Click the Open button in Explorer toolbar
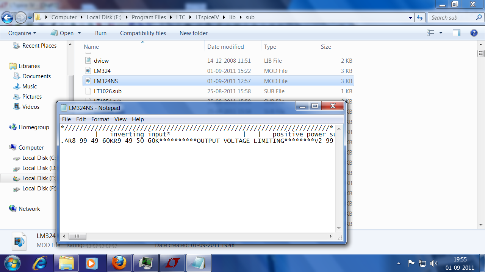485x272 pixels. [63, 33]
